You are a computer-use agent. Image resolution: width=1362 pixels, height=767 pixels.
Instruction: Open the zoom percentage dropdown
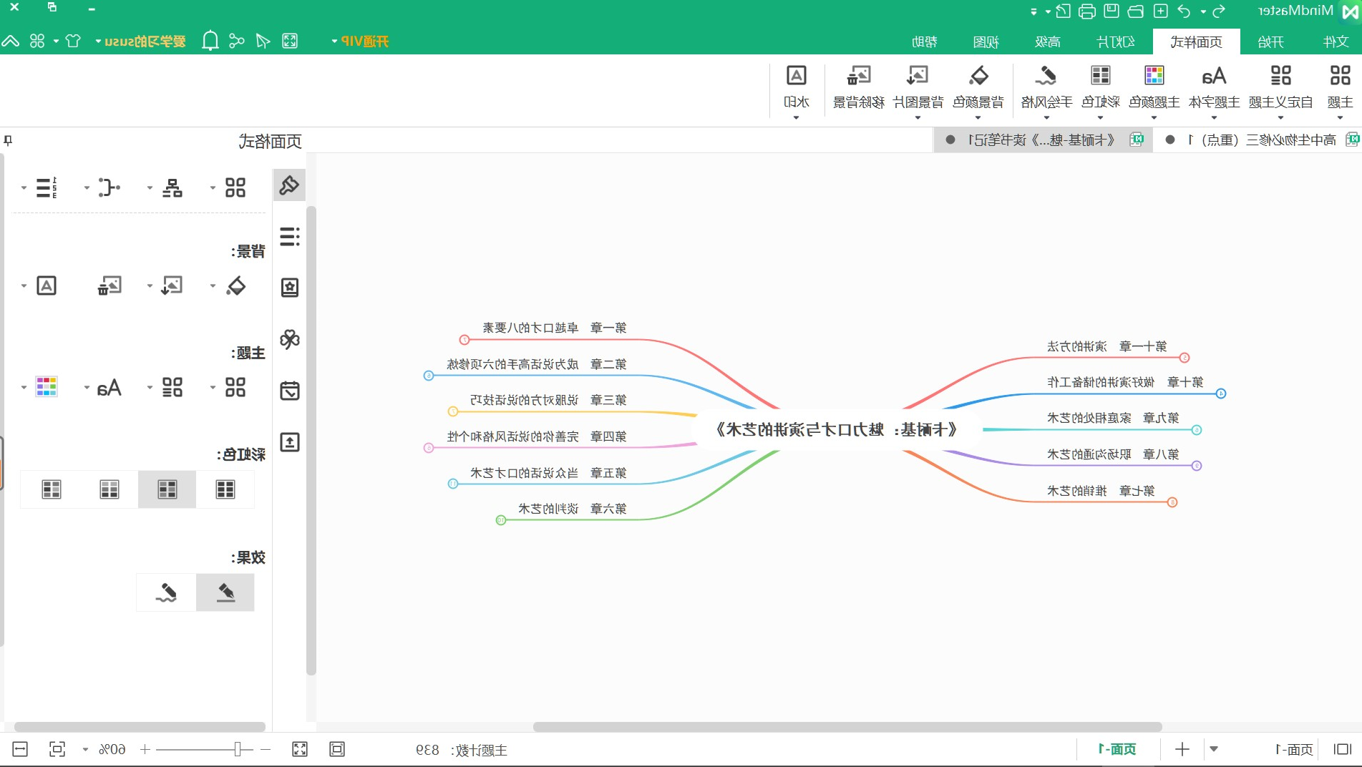(85, 750)
